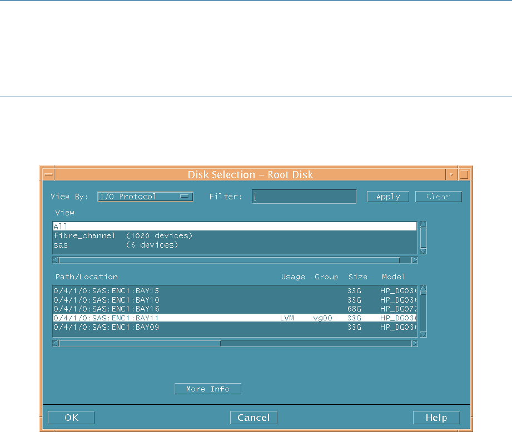
Task: Select the All entry in View list
Action: tap(235, 226)
